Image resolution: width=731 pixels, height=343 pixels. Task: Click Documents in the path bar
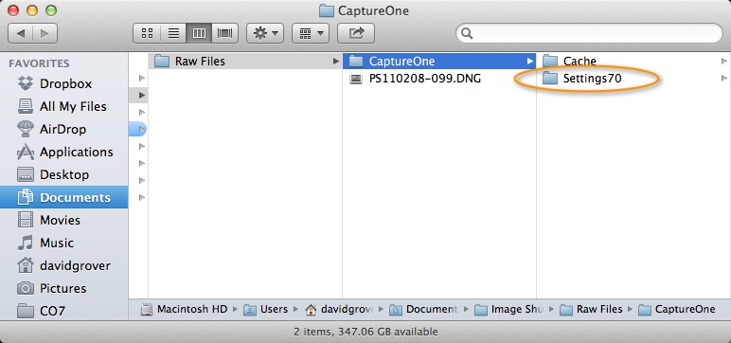coord(423,310)
